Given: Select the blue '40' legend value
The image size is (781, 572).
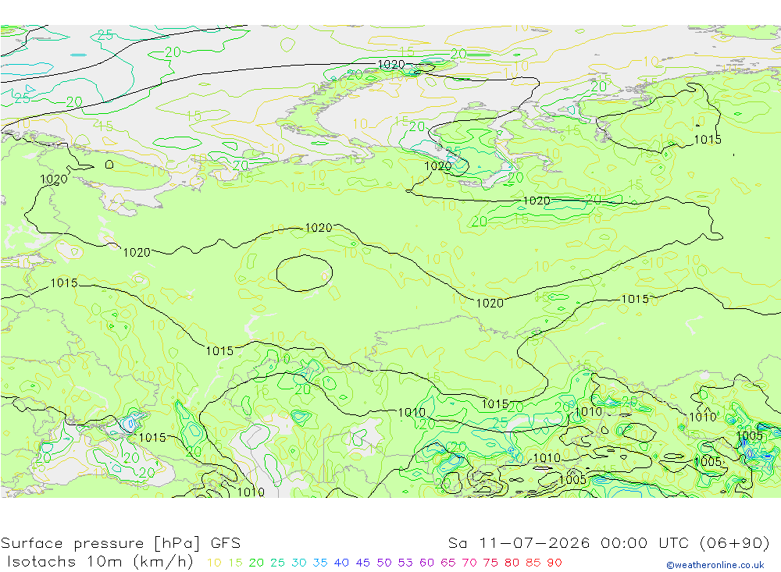Looking at the screenshot, I should [x=341, y=563].
